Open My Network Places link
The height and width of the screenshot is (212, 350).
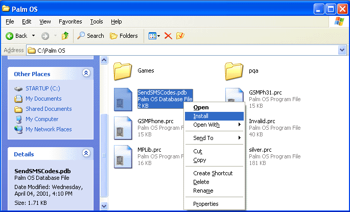coord(49,129)
